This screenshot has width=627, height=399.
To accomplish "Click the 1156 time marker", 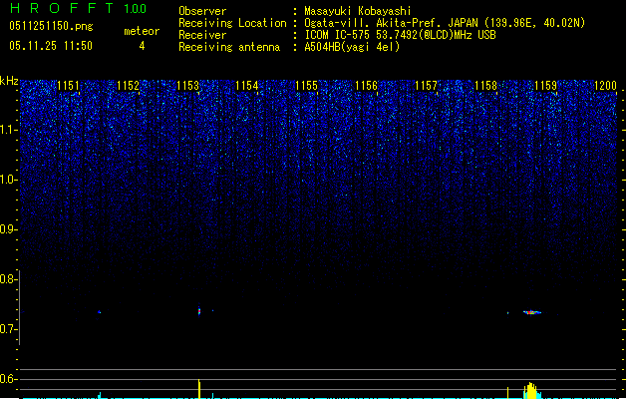I will click(366, 86).
